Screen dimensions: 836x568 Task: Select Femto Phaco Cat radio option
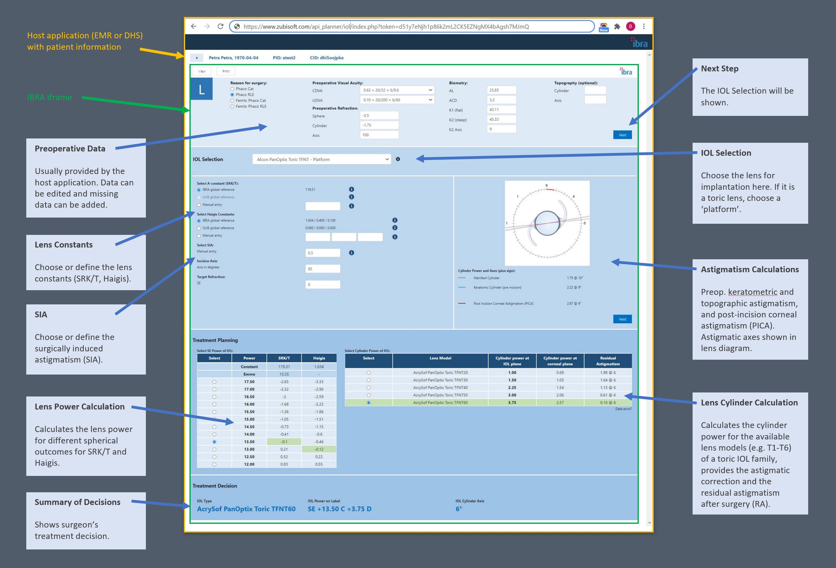pyautogui.click(x=232, y=100)
